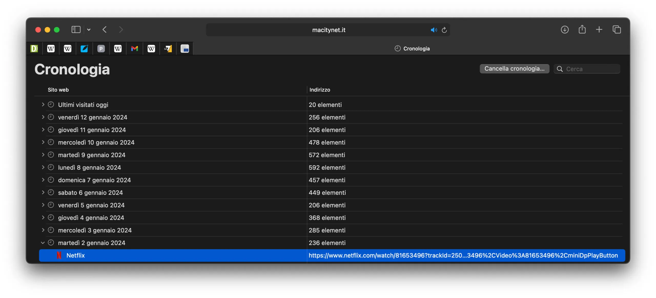
Task: Click the Sito web column header
Action: click(x=58, y=90)
